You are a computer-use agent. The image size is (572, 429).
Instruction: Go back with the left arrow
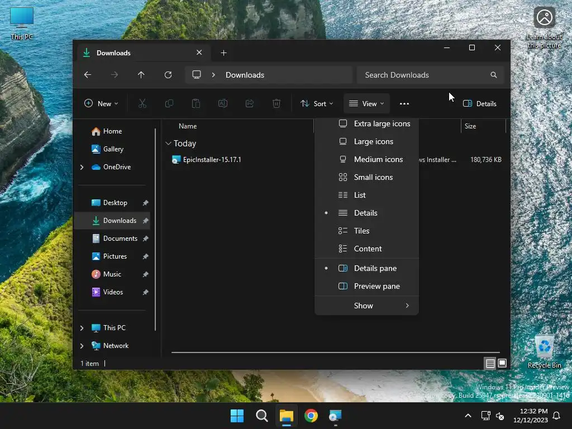[88, 75]
